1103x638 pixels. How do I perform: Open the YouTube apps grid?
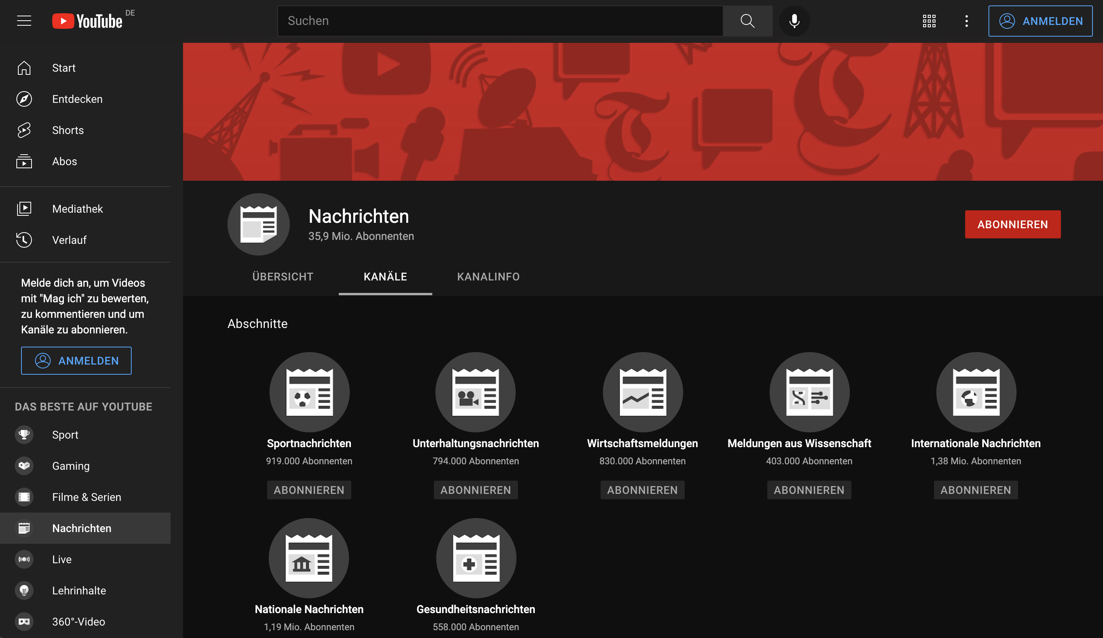(x=929, y=21)
